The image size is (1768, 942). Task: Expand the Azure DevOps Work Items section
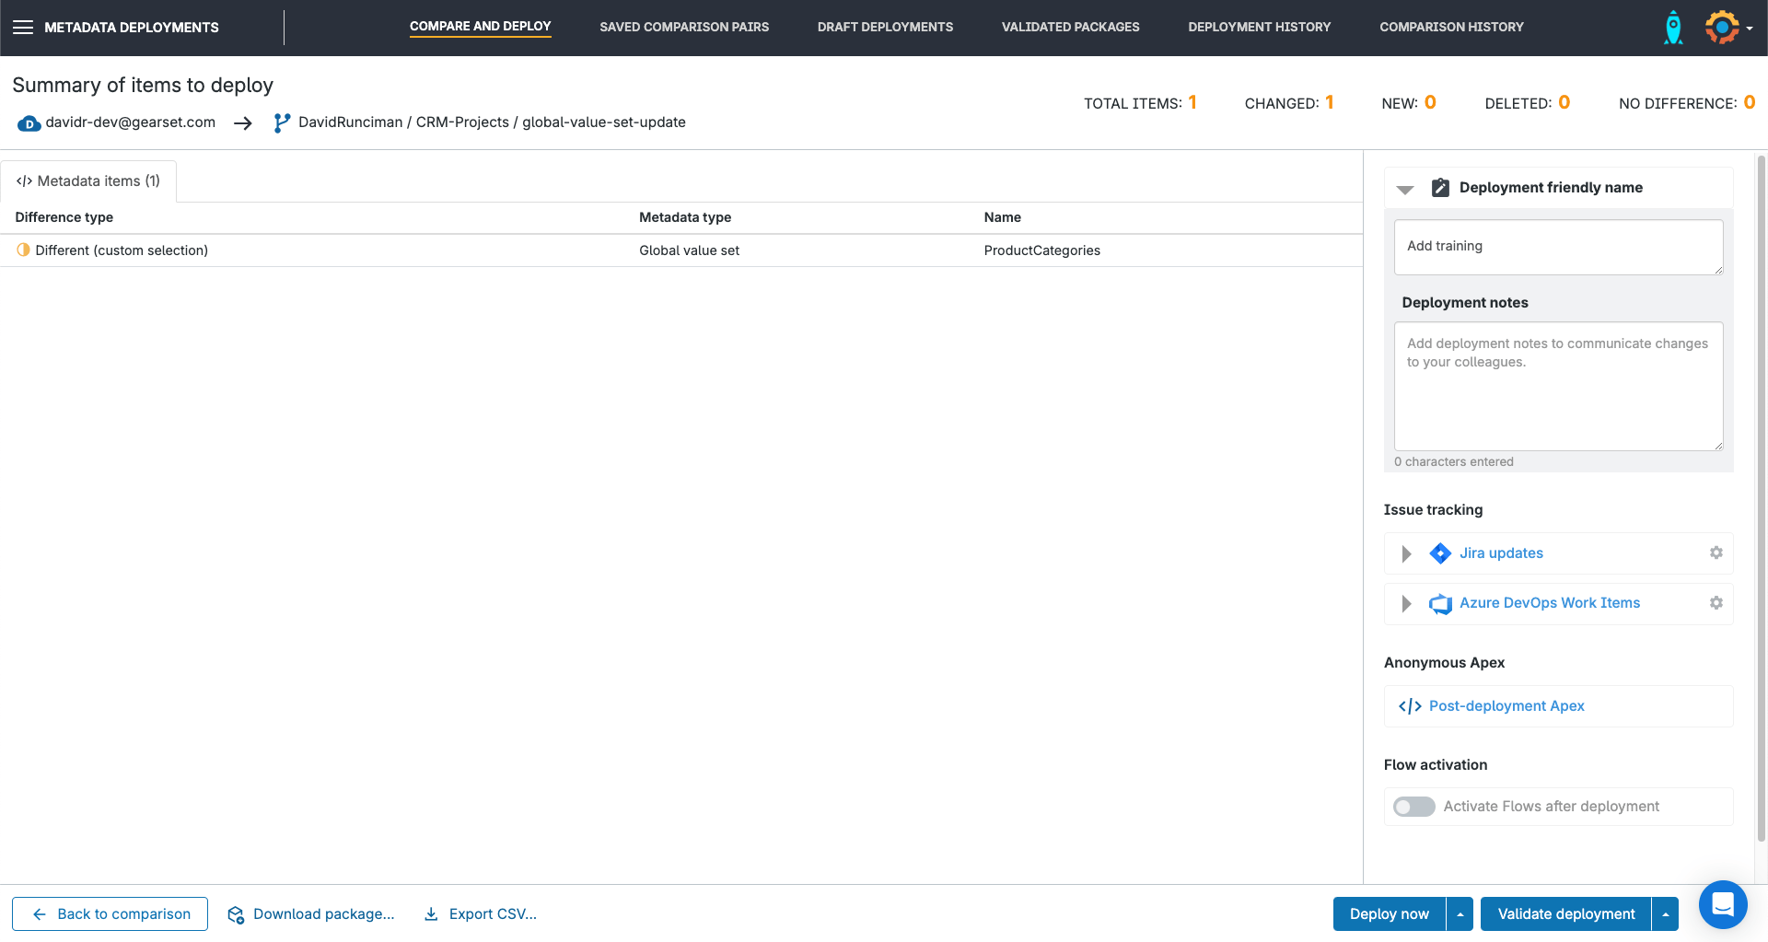point(1406,604)
